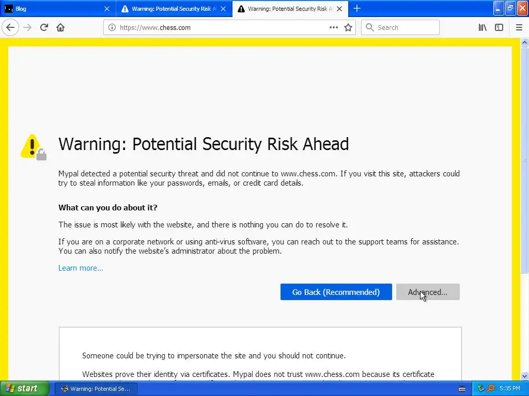Open the Windows start menu
The image size is (529, 396).
coord(25,389)
